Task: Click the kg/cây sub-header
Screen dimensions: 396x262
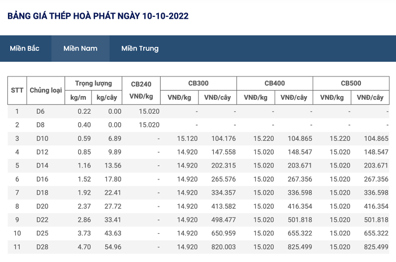Action: (x=107, y=97)
